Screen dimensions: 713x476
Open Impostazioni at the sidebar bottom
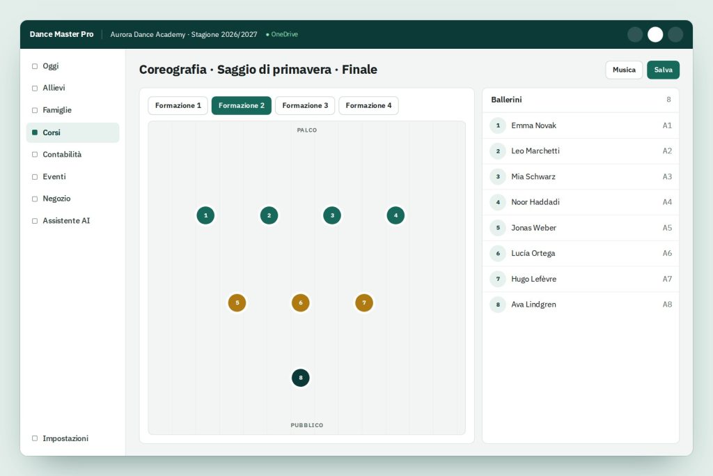coord(72,438)
